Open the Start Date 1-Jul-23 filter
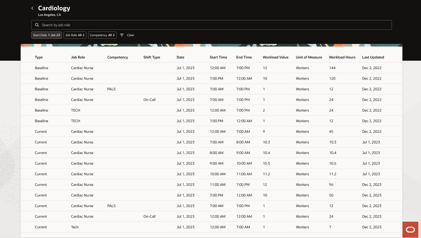The image size is (421, 238). click(x=46, y=35)
